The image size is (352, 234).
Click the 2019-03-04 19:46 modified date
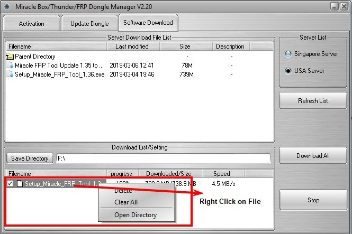click(132, 74)
